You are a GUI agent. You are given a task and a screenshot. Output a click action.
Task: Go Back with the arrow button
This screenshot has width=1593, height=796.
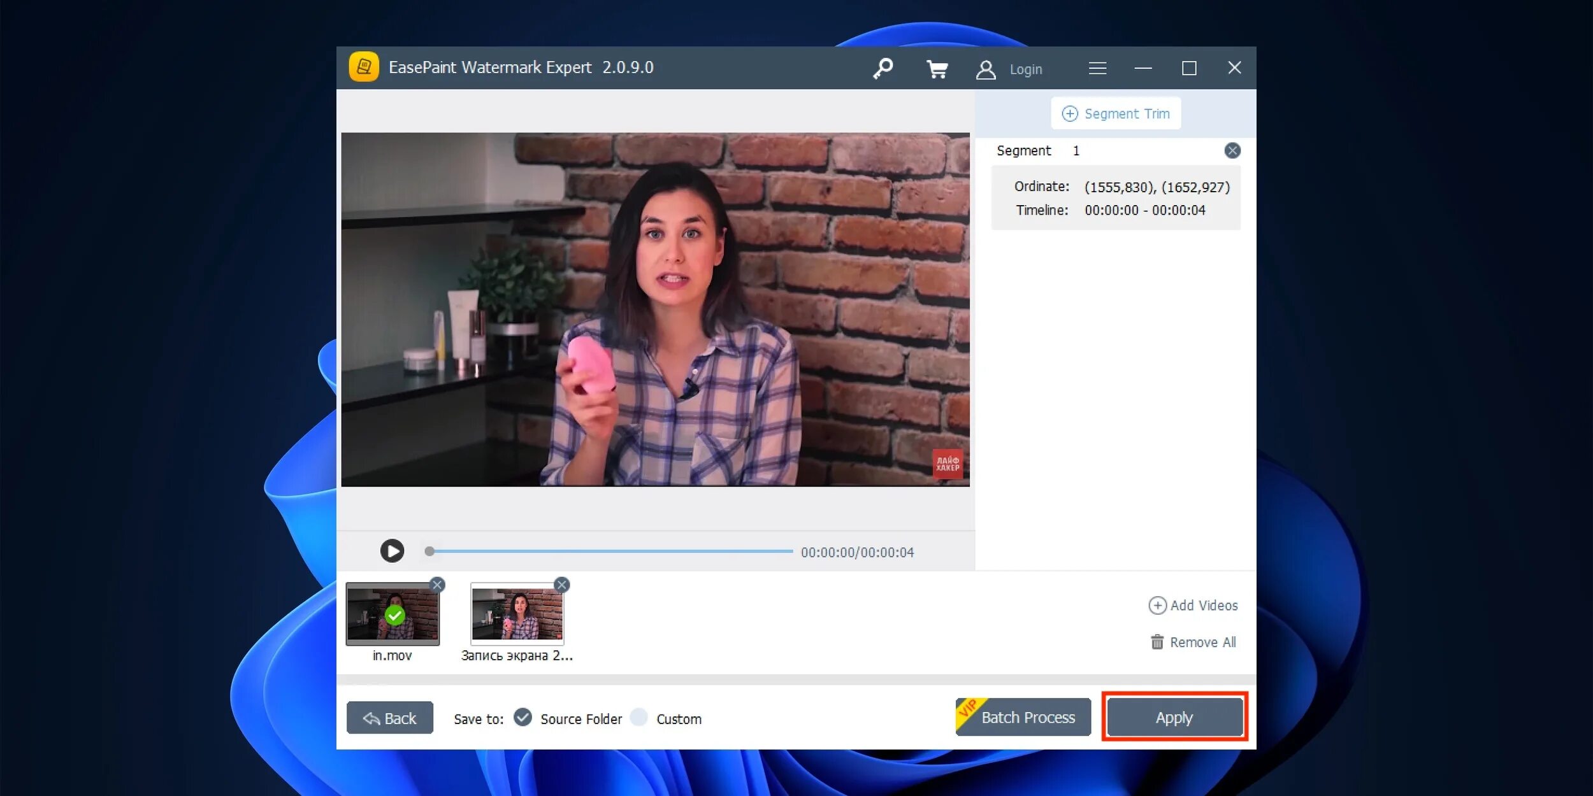[389, 718]
